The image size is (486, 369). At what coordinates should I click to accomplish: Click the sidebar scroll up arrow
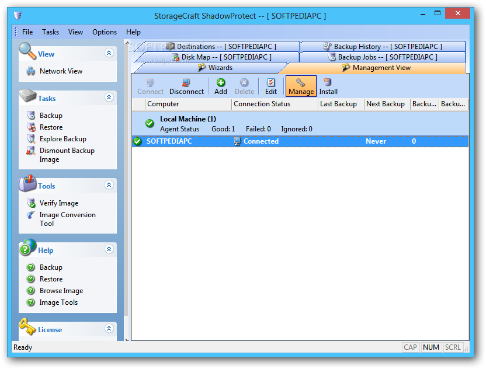127,43
